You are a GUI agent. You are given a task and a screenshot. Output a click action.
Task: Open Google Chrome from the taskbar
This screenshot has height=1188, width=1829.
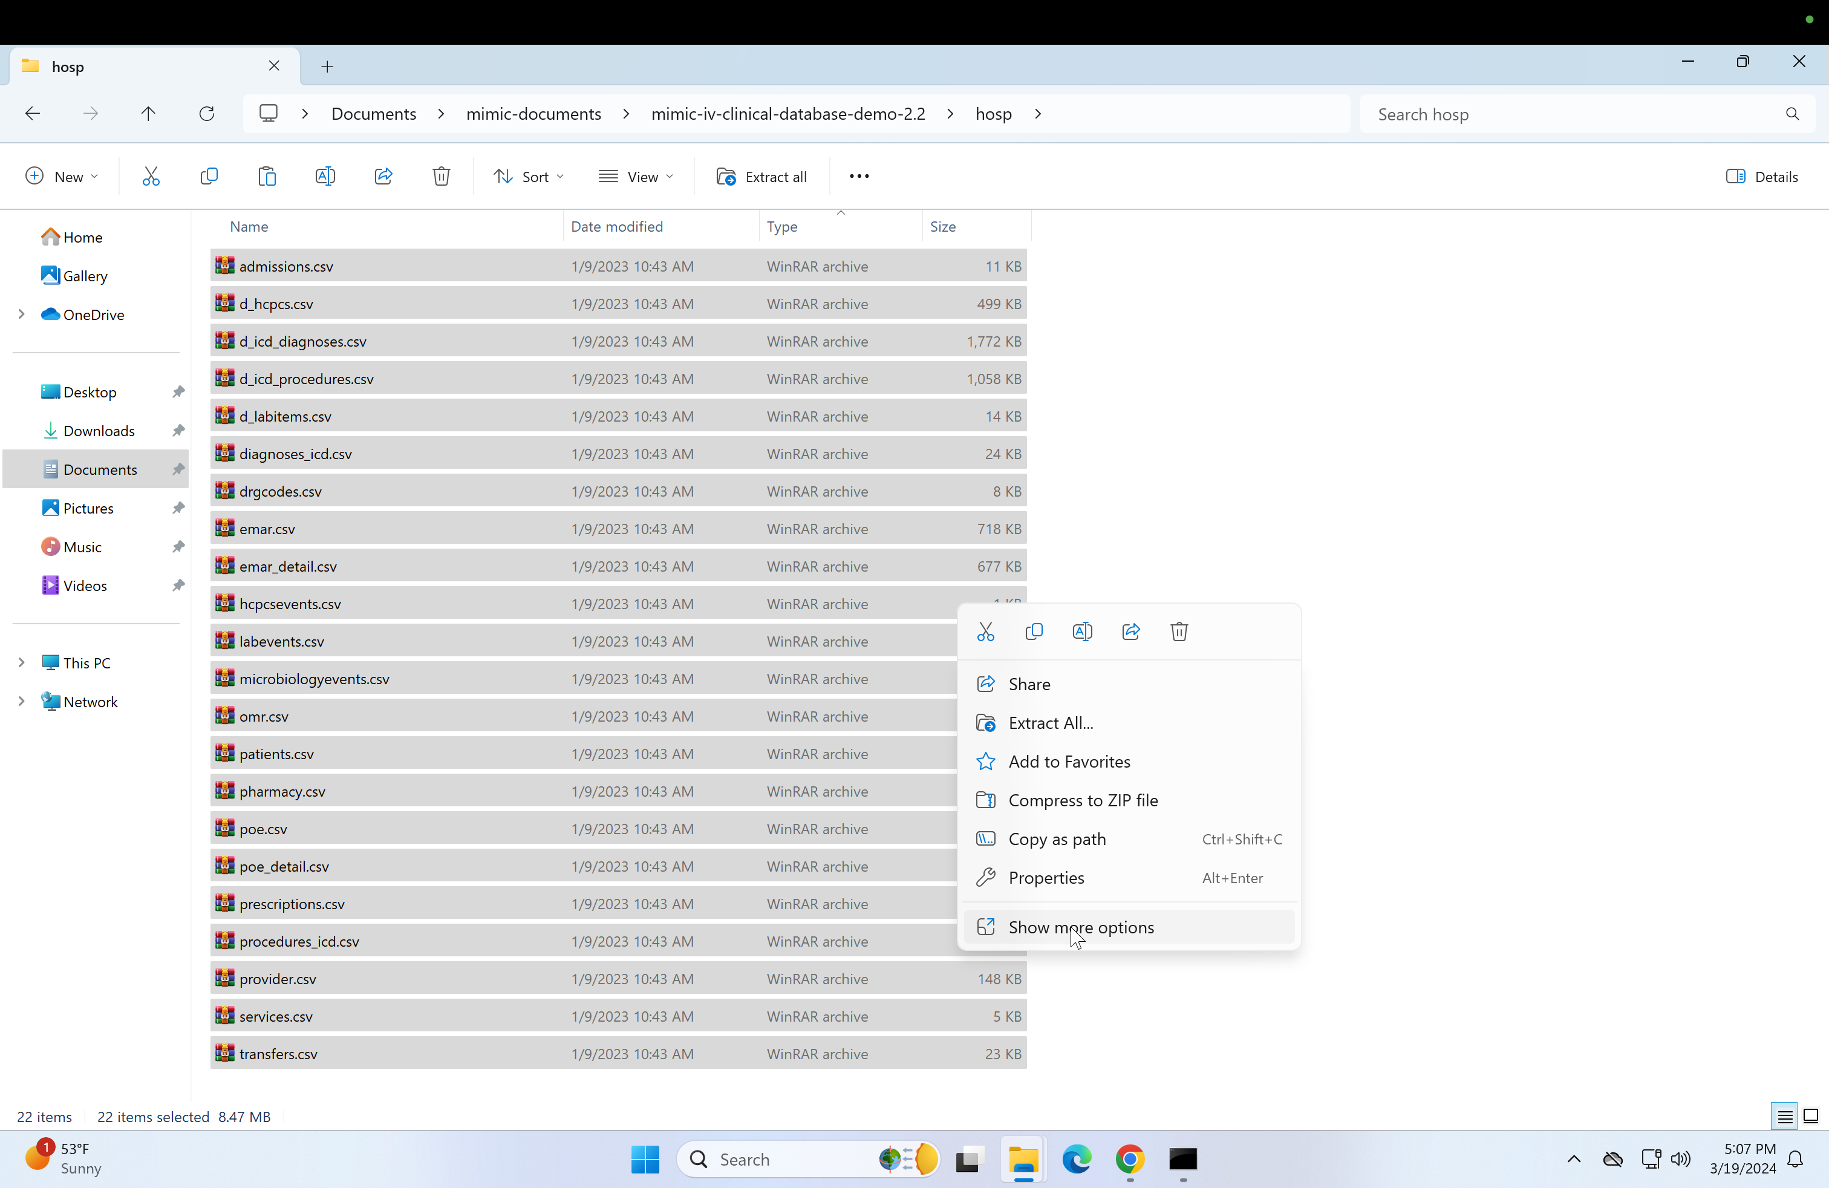coord(1130,1159)
